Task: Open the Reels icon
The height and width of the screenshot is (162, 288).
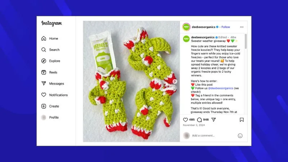Action: click(x=44, y=72)
